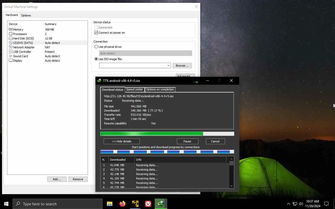Image resolution: width=335 pixels, height=209 pixels.
Task: Cancel the android-x86 download
Action: [x=215, y=141]
